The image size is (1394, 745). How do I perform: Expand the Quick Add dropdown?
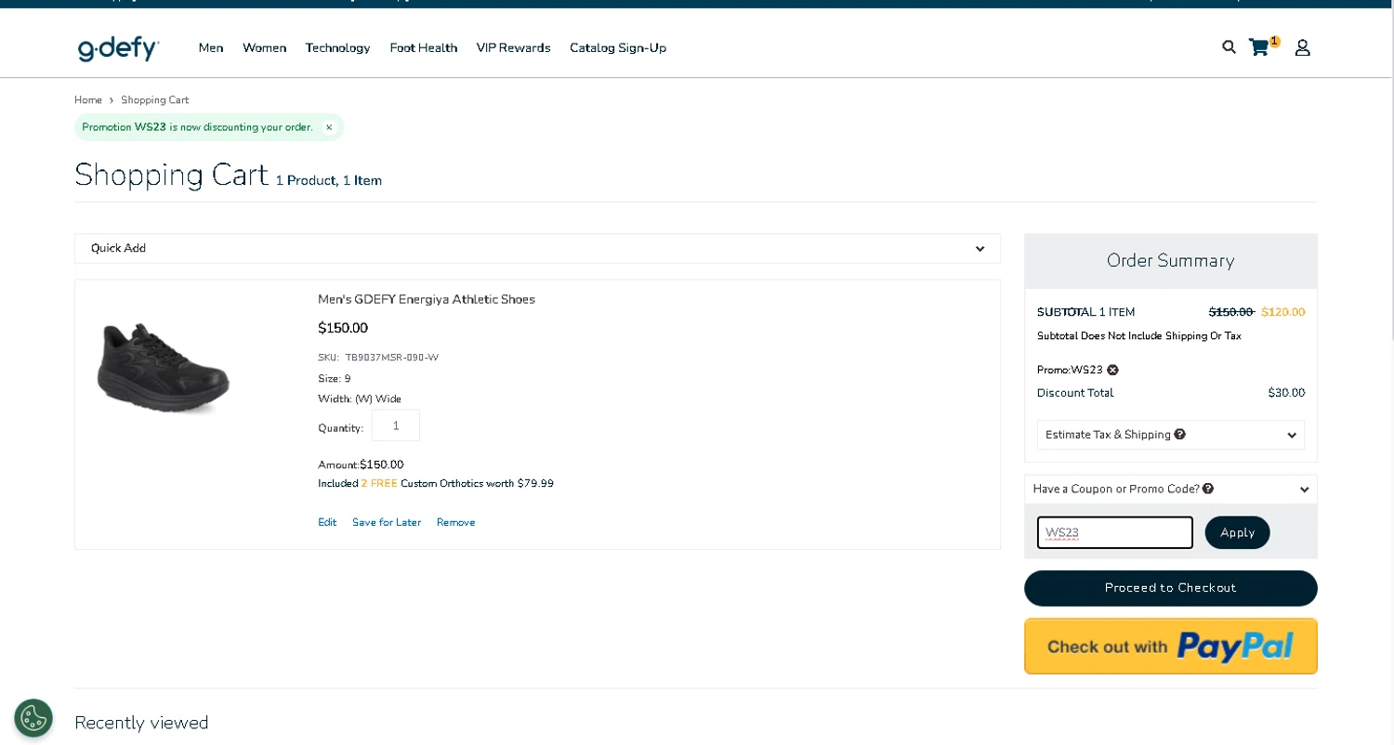click(x=537, y=248)
